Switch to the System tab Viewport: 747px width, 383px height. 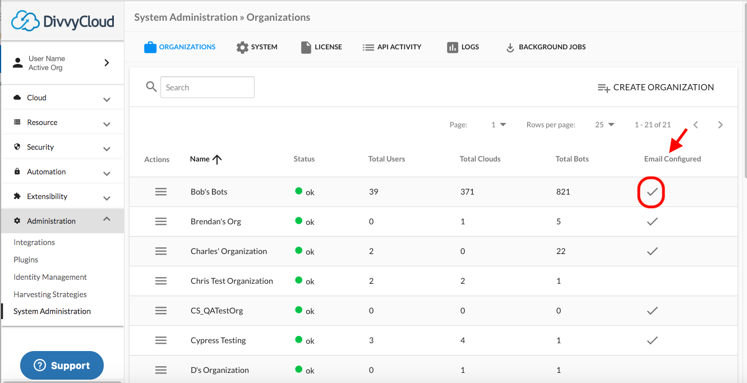(x=257, y=47)
